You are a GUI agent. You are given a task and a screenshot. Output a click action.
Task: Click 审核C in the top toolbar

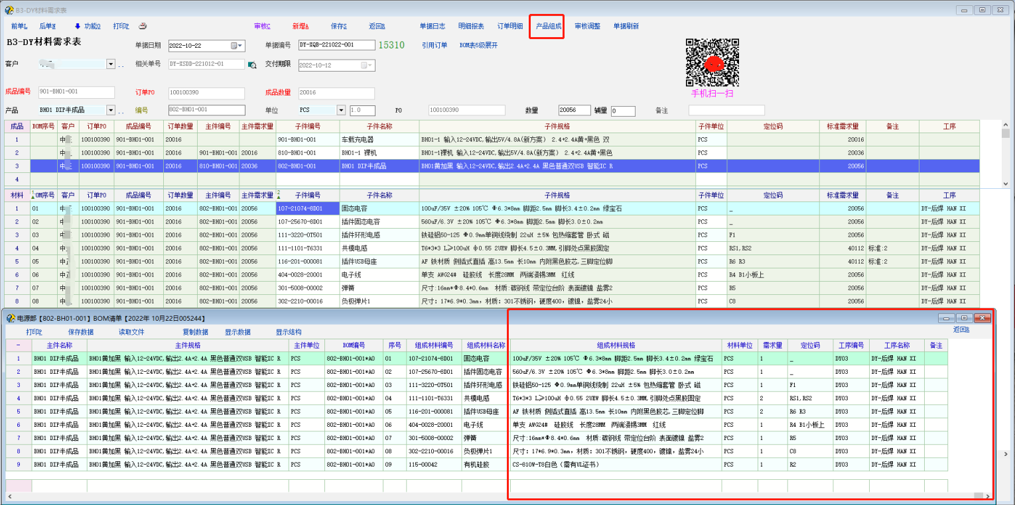point(262,27)
